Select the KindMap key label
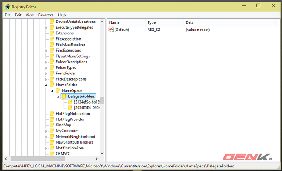Image resolution: width=282 pixels, height=171 pixels. pos(63,125)
